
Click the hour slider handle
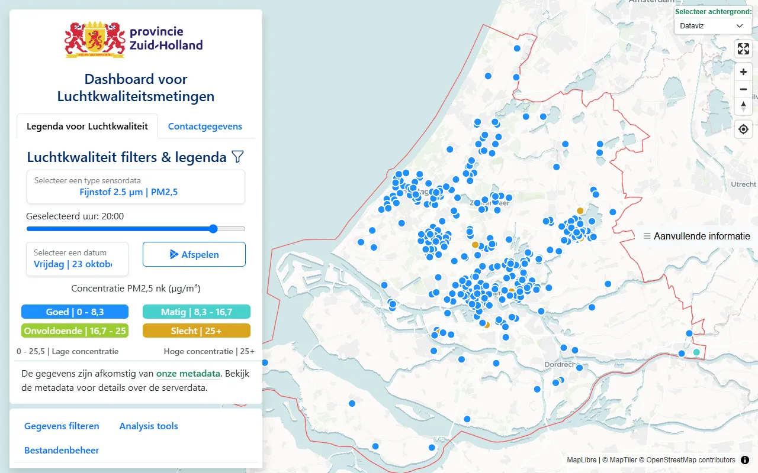(x=213, y=229)
